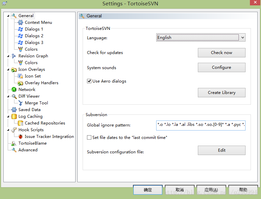Enable Set file dates to last commit time
261x199 pixels.
89,138
